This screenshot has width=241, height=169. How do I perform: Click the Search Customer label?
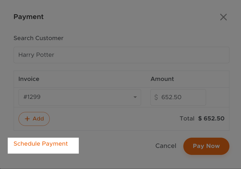(38, 38)
